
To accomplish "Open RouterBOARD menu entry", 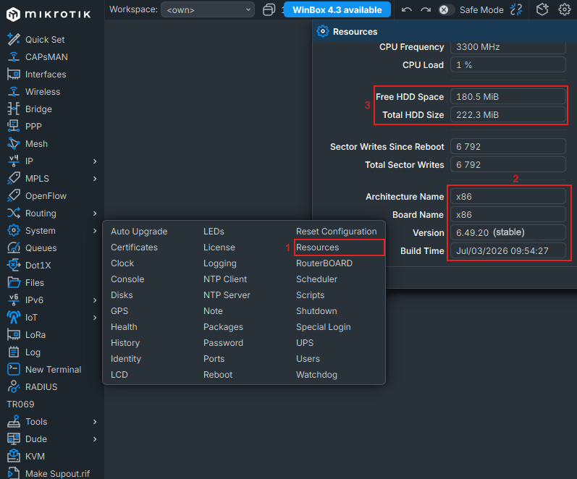I will 324,263.
